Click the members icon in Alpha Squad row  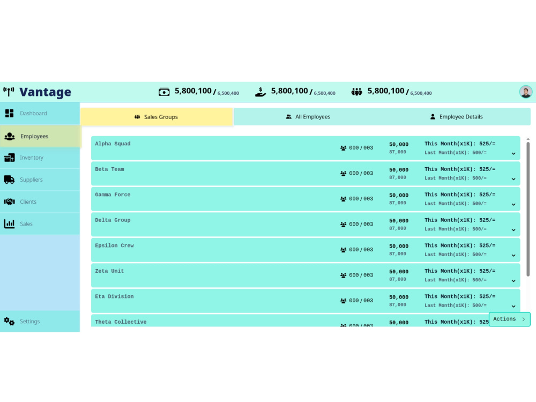[343, 148]
